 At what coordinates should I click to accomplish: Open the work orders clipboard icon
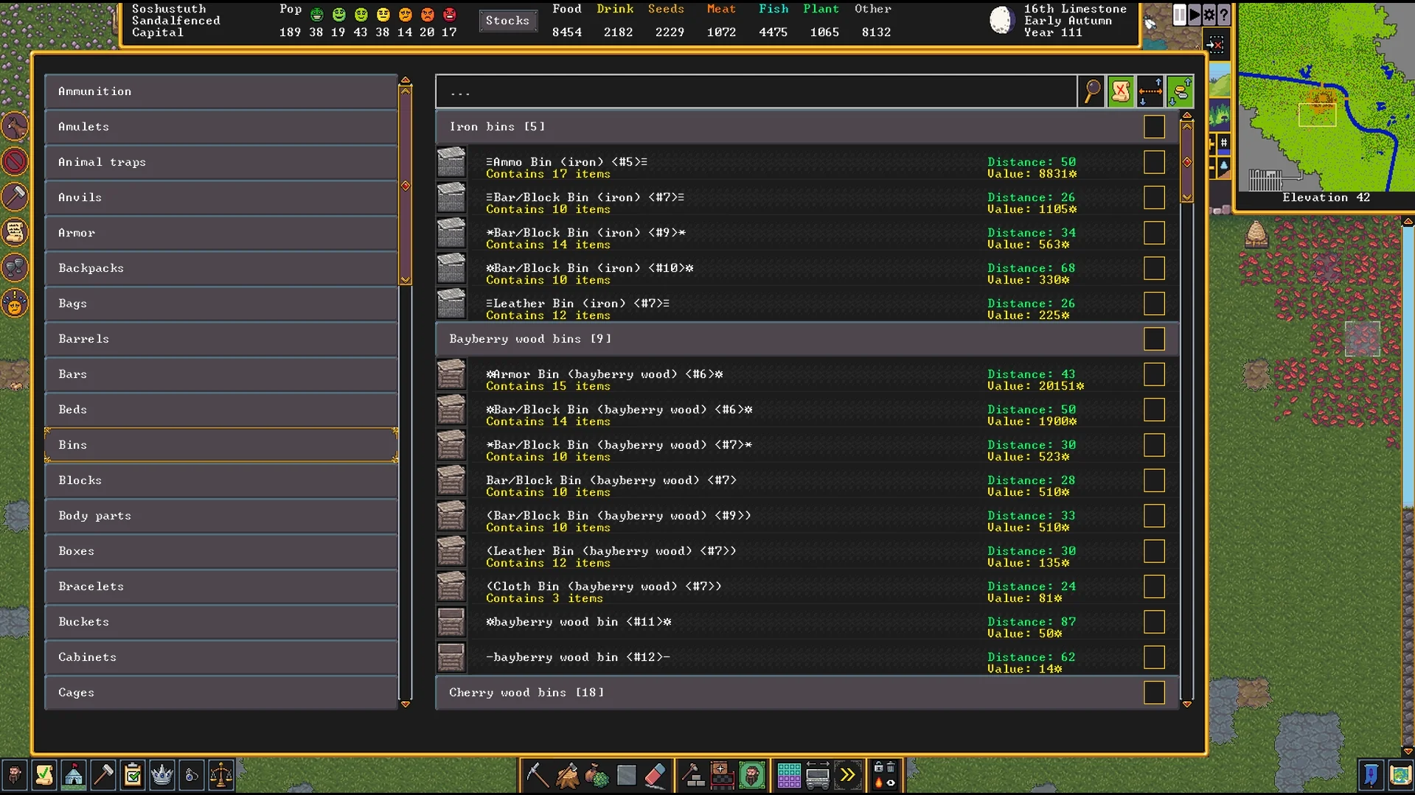[133, 775]
